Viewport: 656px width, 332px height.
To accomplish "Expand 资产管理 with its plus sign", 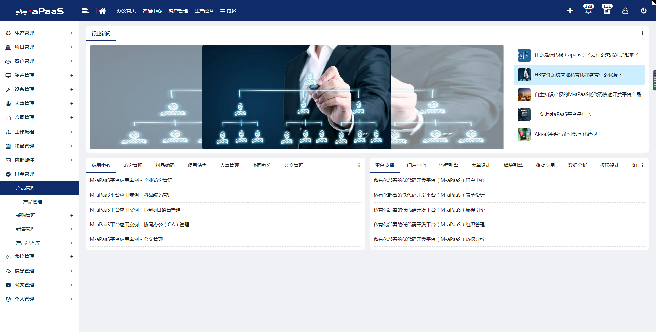I will pyautogui.click(x=71, y=76).
